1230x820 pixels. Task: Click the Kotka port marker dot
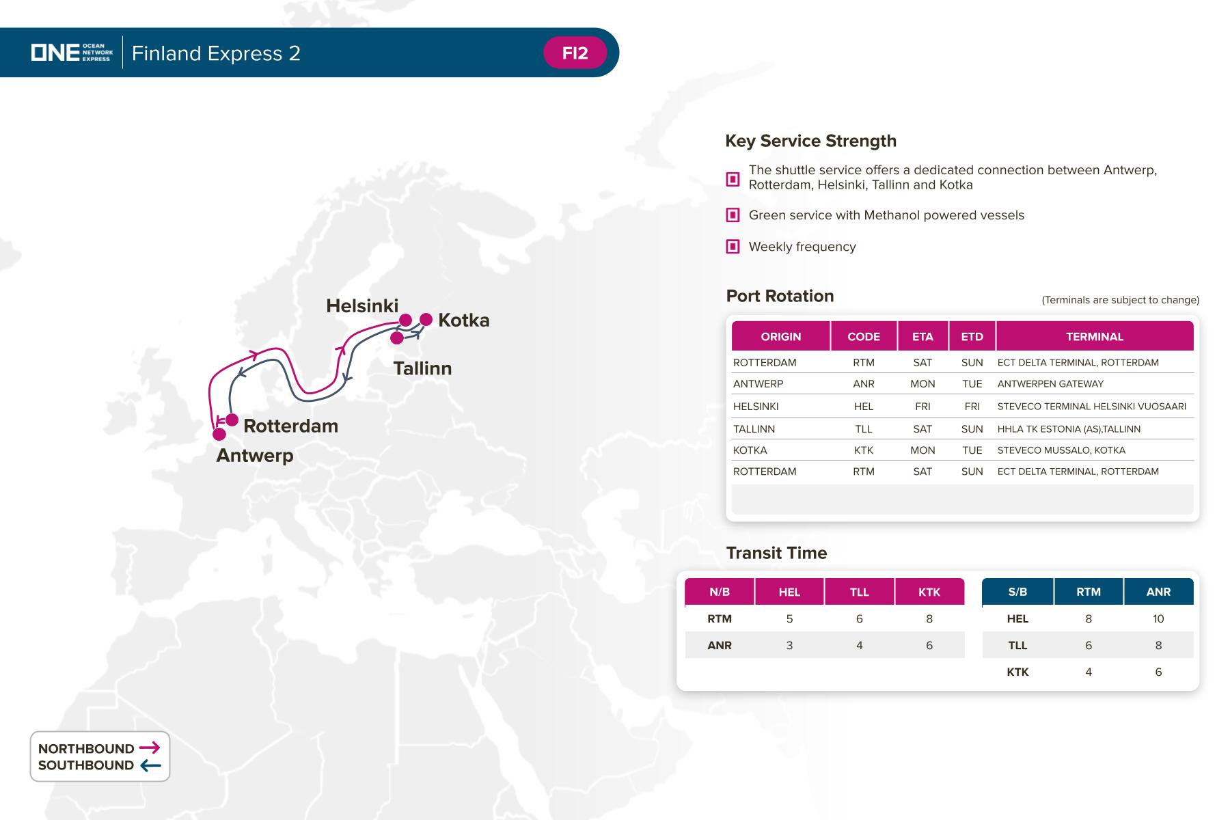[x=426, y=319]
